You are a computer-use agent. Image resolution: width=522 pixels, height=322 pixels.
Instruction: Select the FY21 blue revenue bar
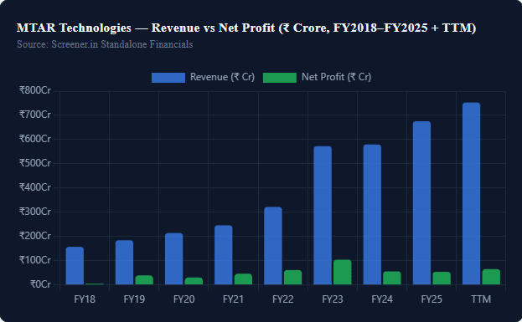coord(224,255)
